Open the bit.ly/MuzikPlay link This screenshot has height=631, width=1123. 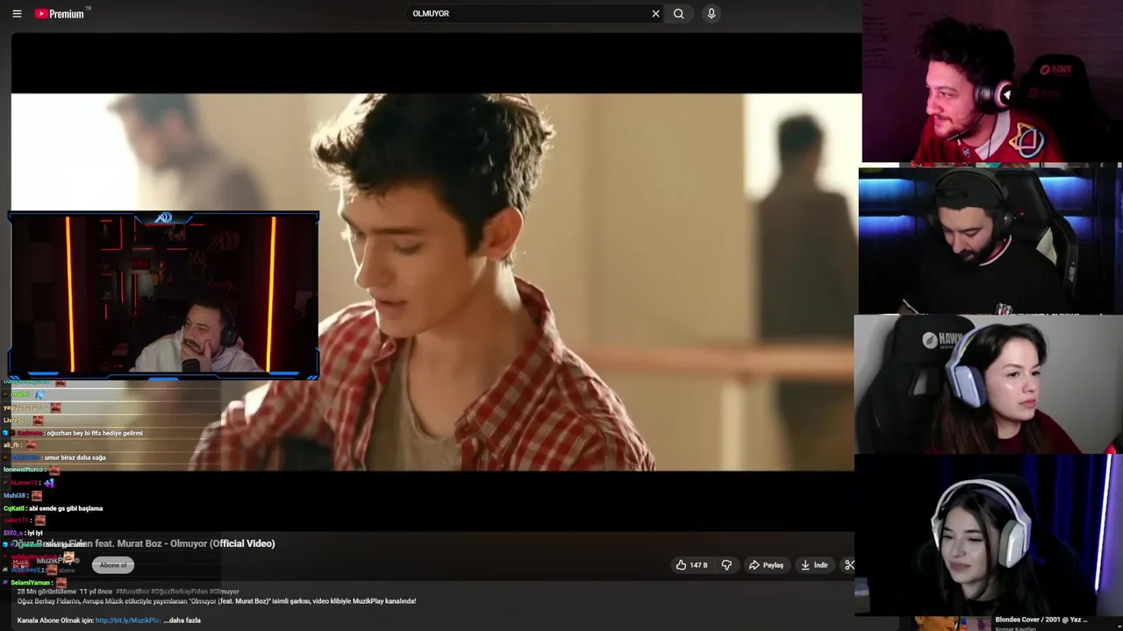click(128, 620)
